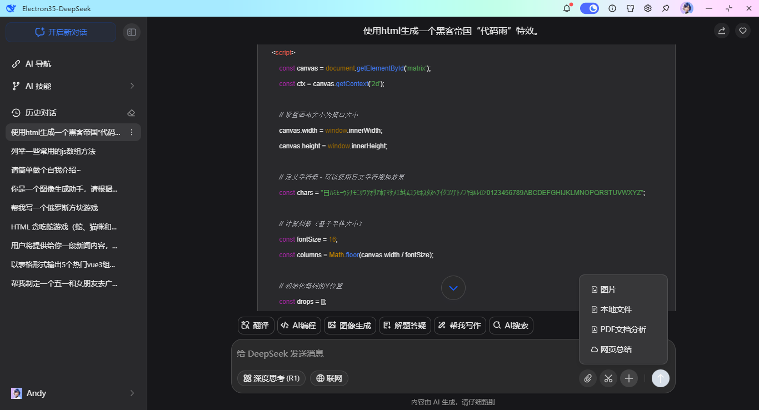759x410 pixels.
Task: Start a new chat with 开启新对话
Action: pyautogui.click(x=61, y=32)
